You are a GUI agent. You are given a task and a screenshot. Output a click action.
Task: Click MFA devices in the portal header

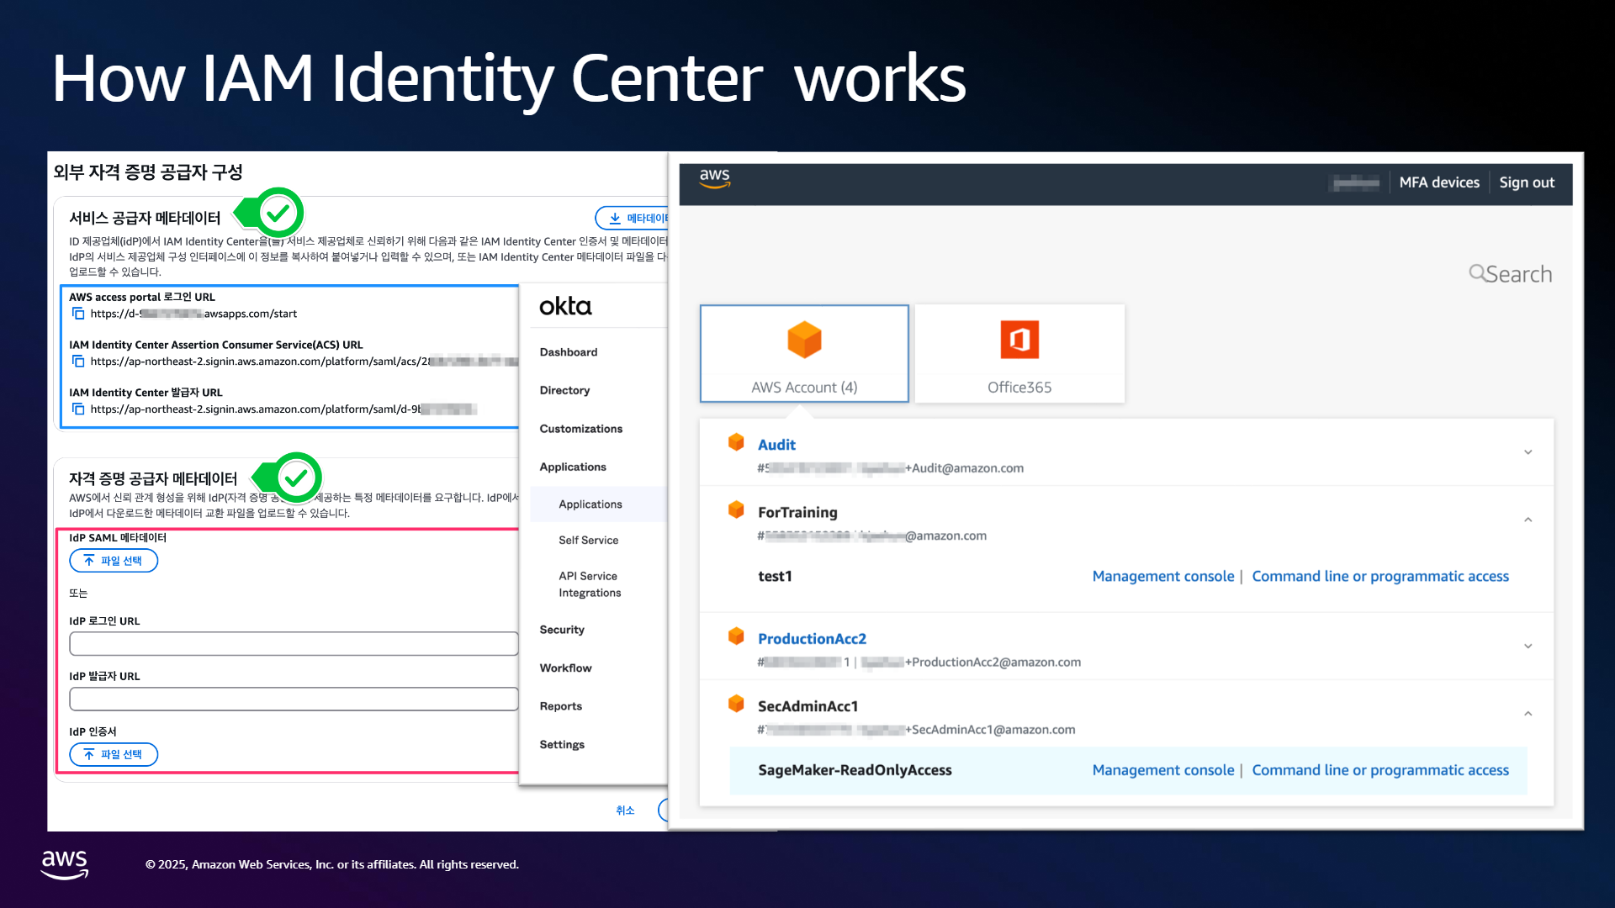pyautogui.click(x=1439, y=182)
